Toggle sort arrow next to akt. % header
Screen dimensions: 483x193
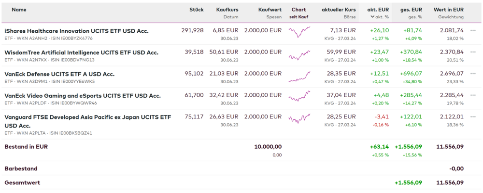point(372,17)
